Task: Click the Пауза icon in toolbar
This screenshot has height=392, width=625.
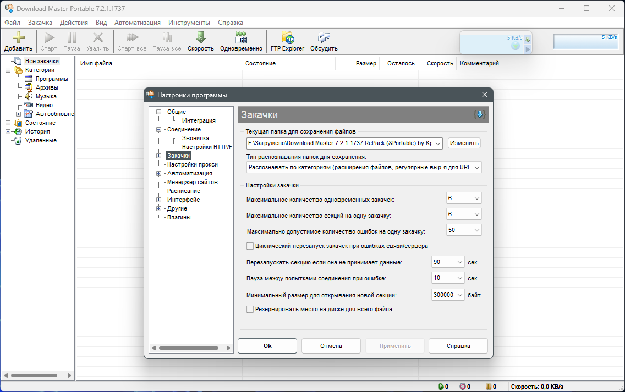Action: pos(72,37)
